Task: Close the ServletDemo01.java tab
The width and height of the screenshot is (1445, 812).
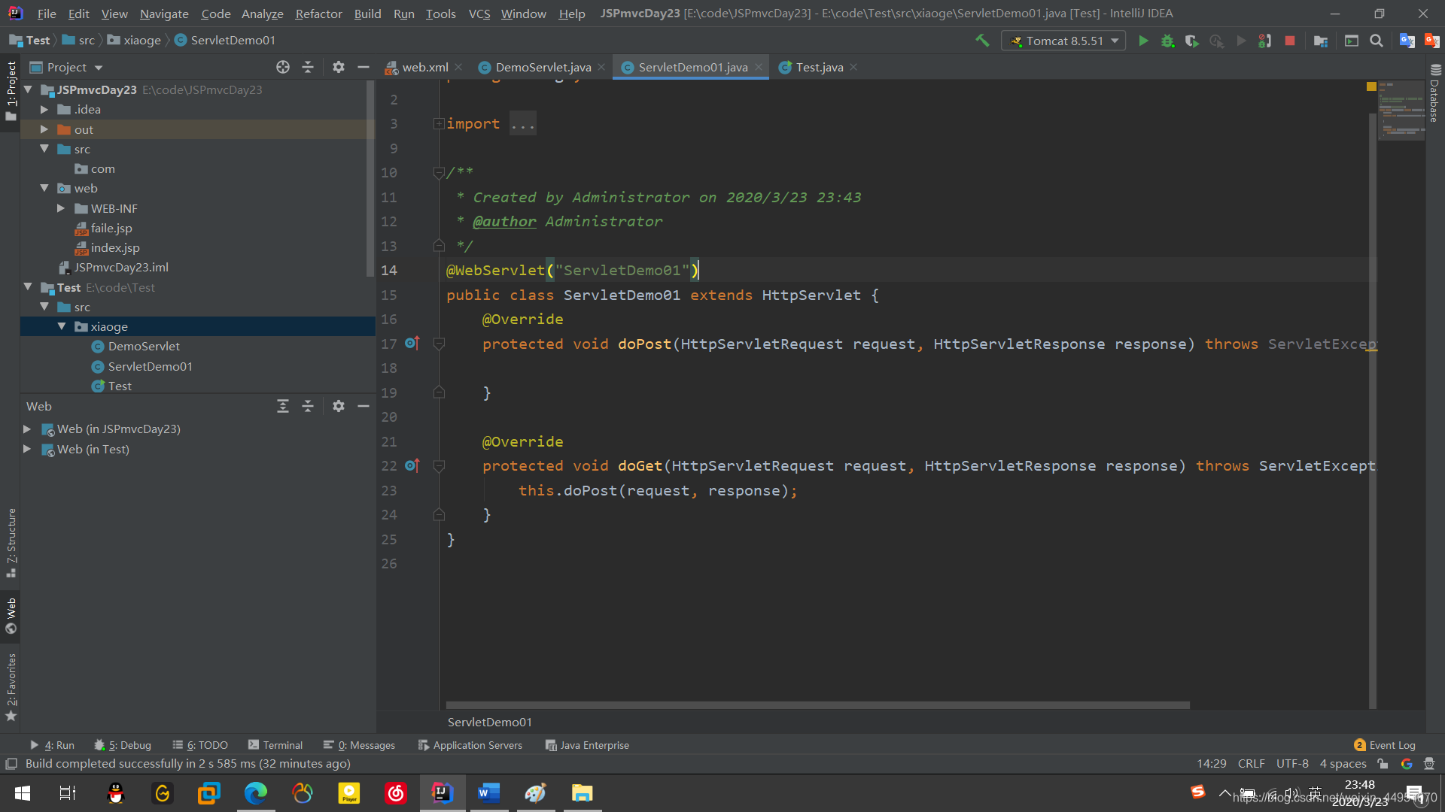Action: pyautogui.click(x=759, y=67)
